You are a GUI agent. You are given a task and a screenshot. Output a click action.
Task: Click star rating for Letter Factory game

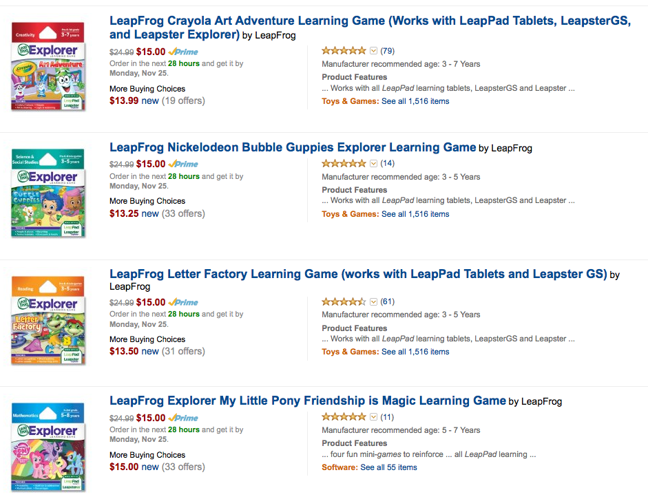pos(344,301)
